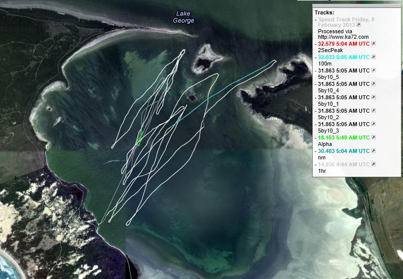Click arrow icon beside grey 14.936 1hr track

[373, 164]
